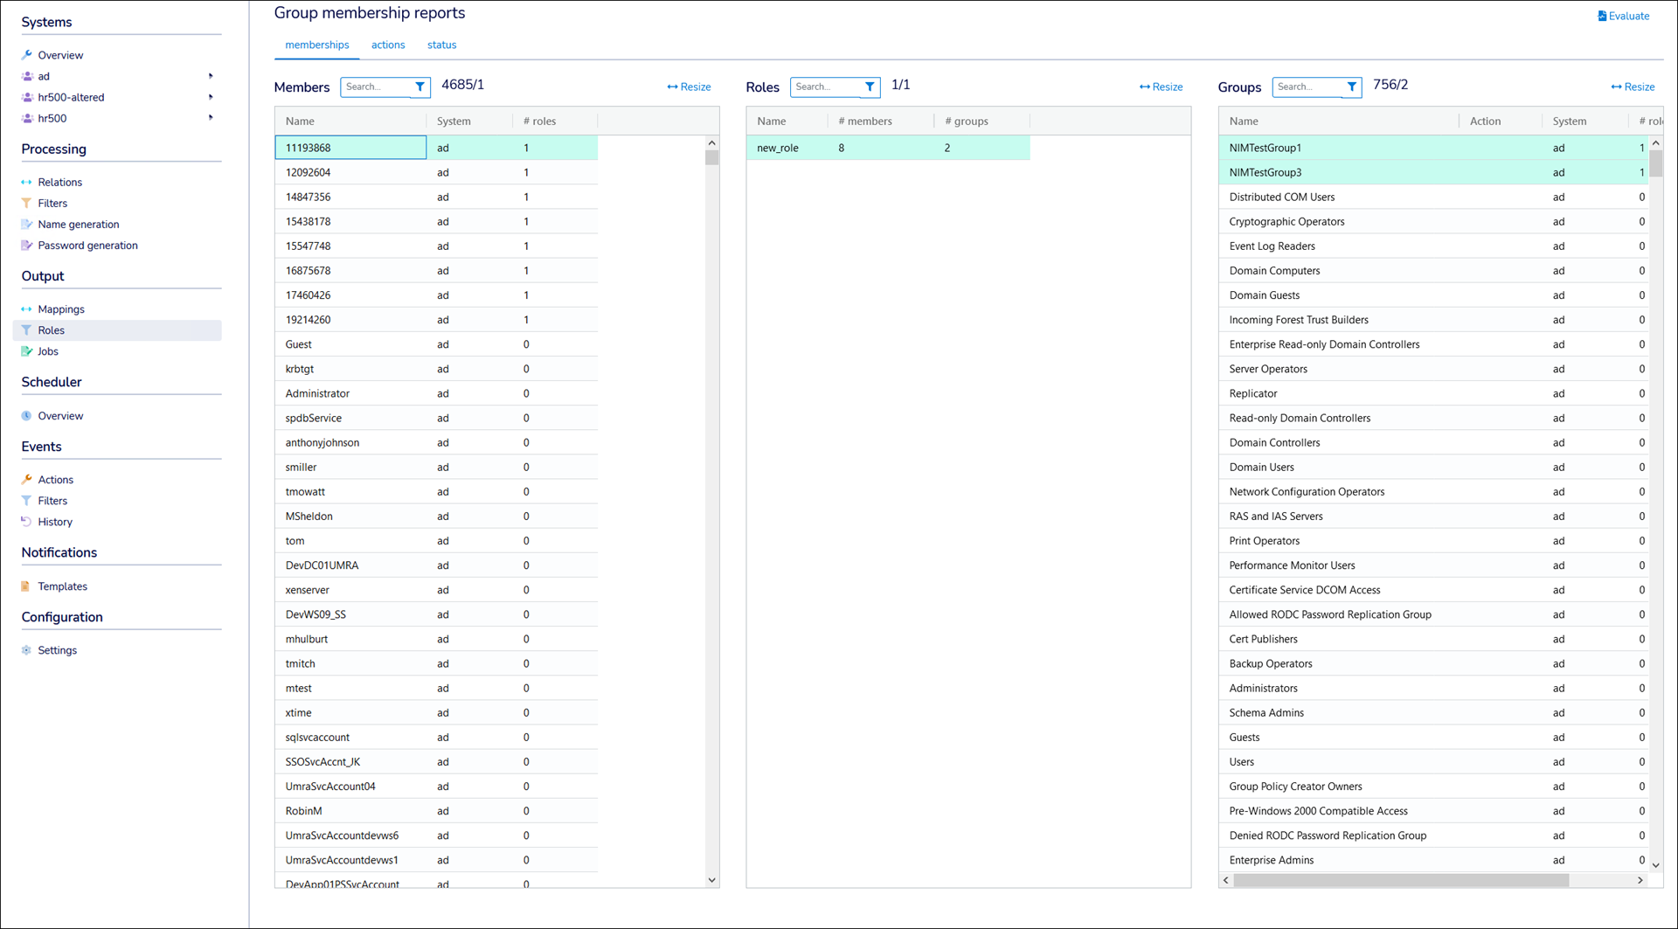
Task: Open Name generation under Processing
Action: [x=78, y=225]
